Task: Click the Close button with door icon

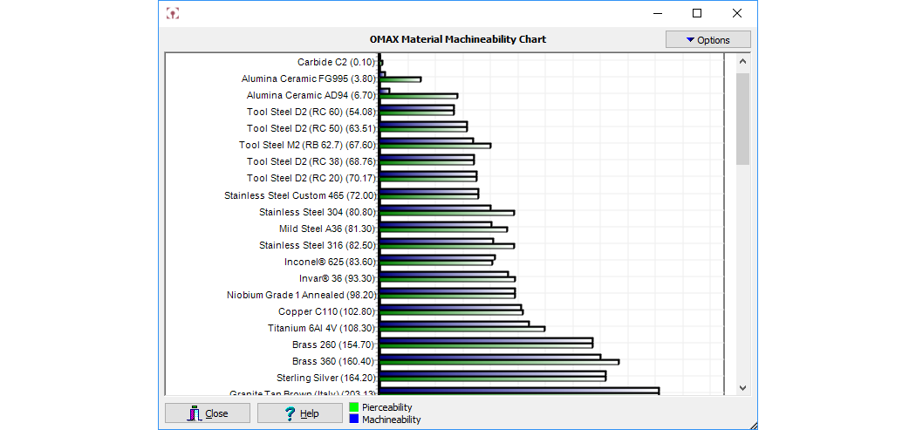Action: (x=208, y=413)
